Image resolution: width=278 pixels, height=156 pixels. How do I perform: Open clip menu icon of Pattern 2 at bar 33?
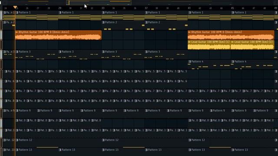pyautogui.click(x=103, y=23)
